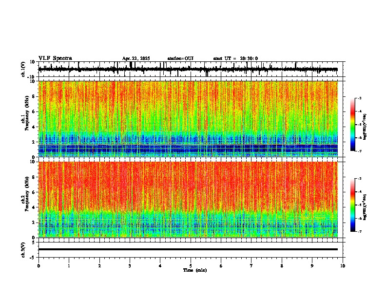The width and height of the screenshot is (386, 298).
Task: Click the time axis tick label "3"
Action: (130, 266)
